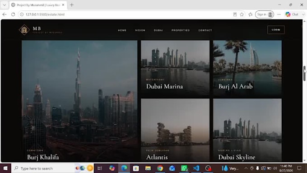Open Google Chrome from taskbar
The width and height of the screenshot is (307, 173).
point(160,168)
